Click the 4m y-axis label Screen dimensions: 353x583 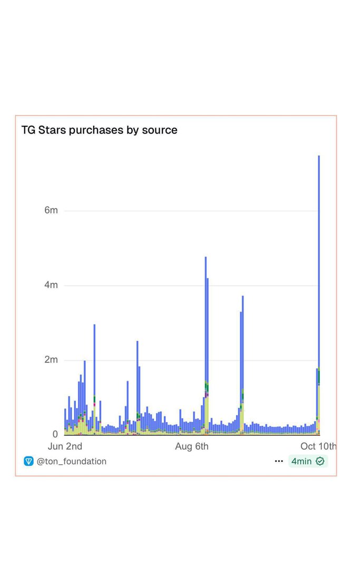[51, 285]
